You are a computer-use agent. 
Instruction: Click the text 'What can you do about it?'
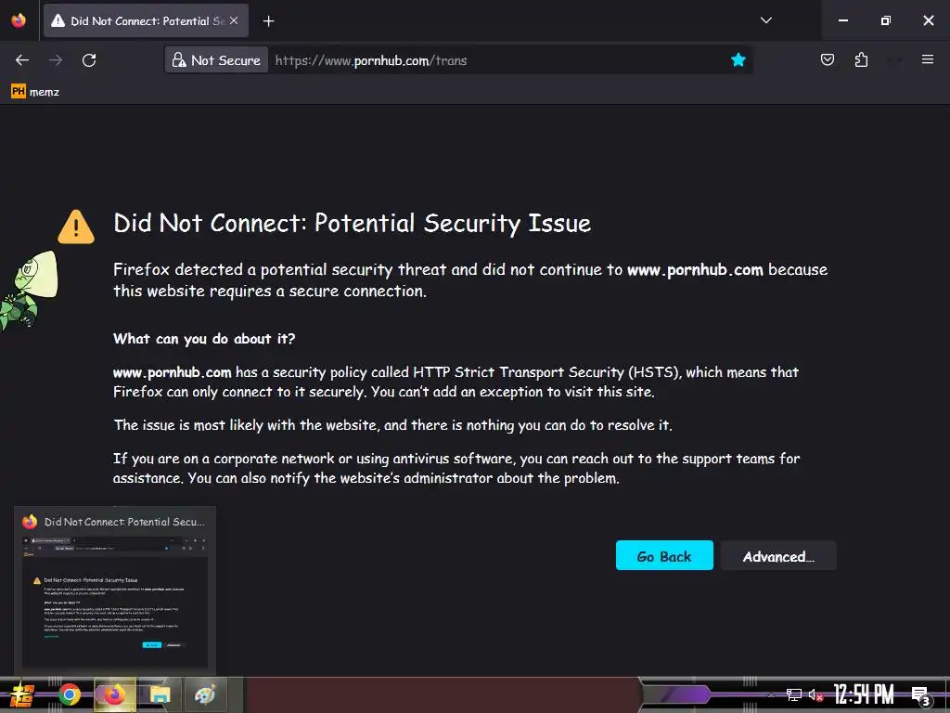(x=204, y=338)
